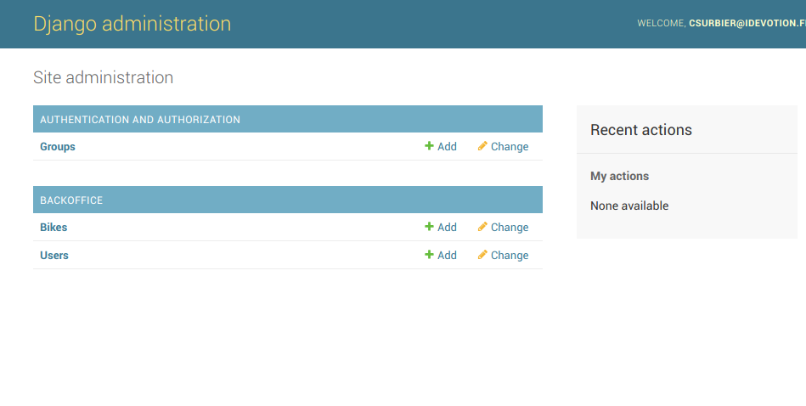This screenshot has width=806, height=406.
Task: Open the Groups model link
Action: [x=58, y=146]
